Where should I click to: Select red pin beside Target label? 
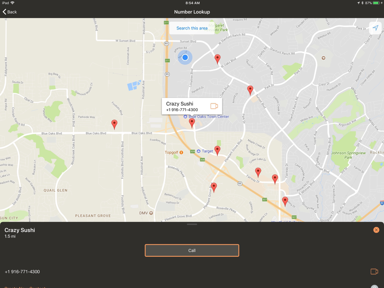click(x=217, y=151)
